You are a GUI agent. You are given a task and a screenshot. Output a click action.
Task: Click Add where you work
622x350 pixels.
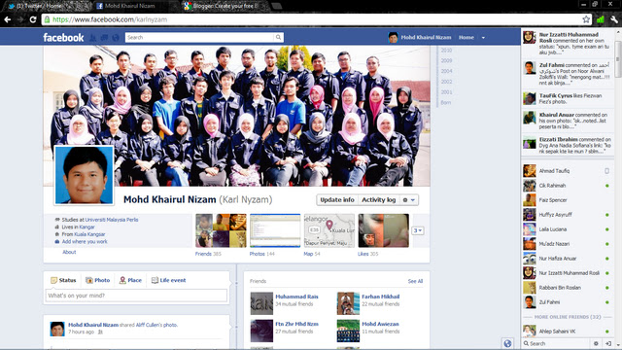(85, 242)
